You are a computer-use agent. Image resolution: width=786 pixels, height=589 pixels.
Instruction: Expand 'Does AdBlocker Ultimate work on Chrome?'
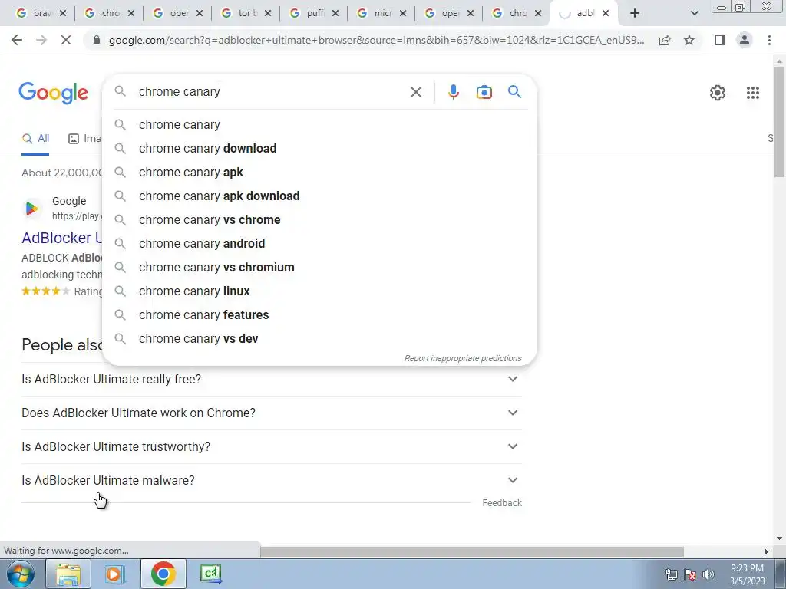click(271, 413)
